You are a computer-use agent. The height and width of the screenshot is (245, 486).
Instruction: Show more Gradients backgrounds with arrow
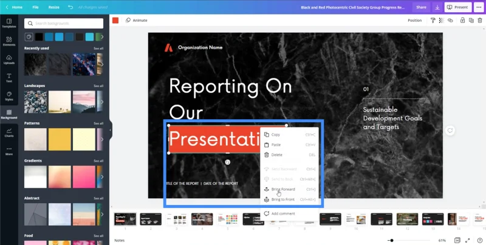click(102, 177)
